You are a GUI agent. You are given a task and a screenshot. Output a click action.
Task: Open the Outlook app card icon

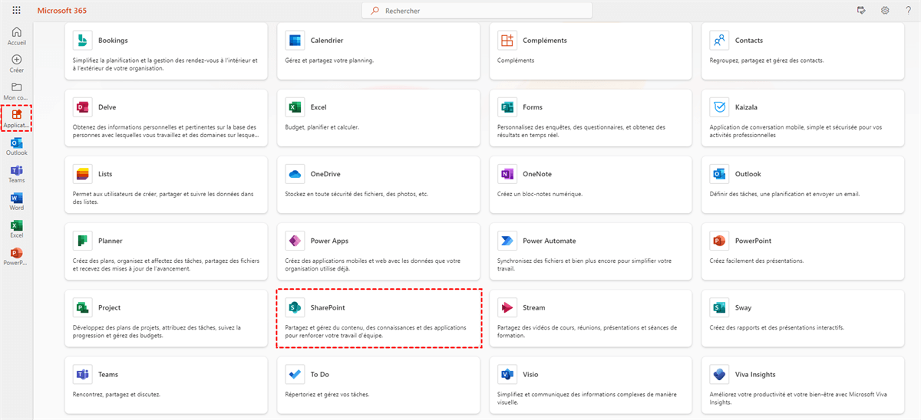[718, 173]
